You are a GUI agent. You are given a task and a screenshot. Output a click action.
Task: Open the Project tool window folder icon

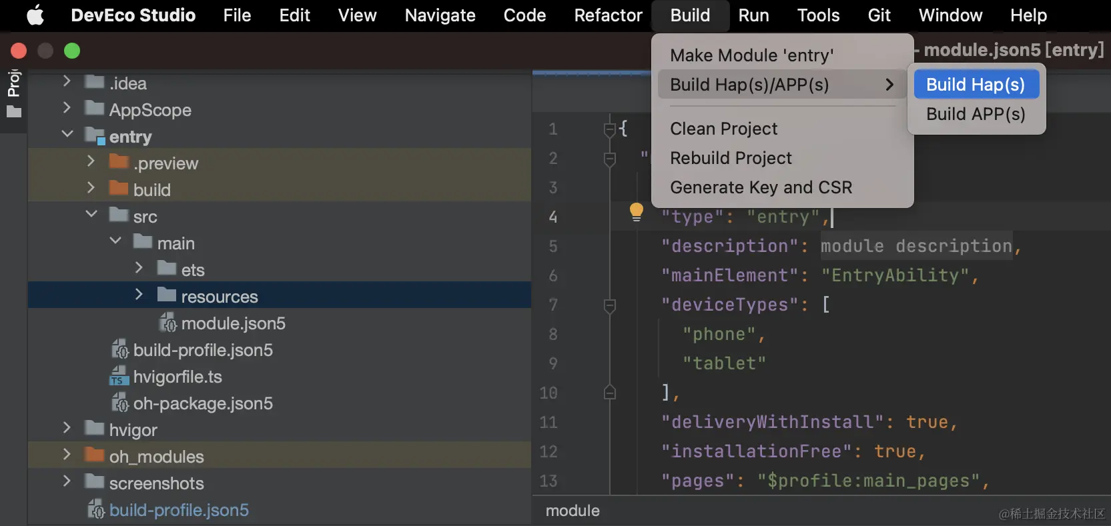pyautogui.click(x=14, y=111)
